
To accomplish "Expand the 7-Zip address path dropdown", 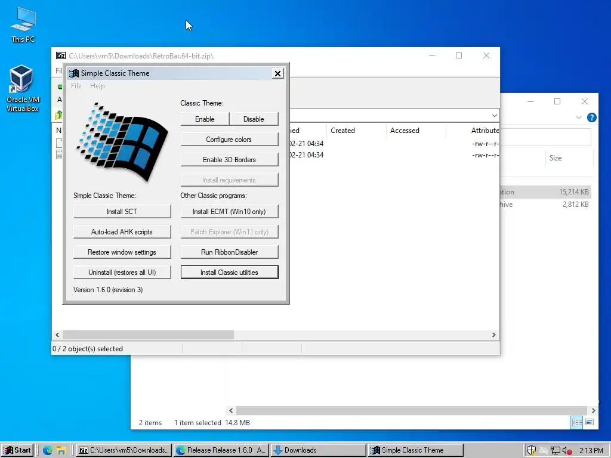I will point(494,116).
